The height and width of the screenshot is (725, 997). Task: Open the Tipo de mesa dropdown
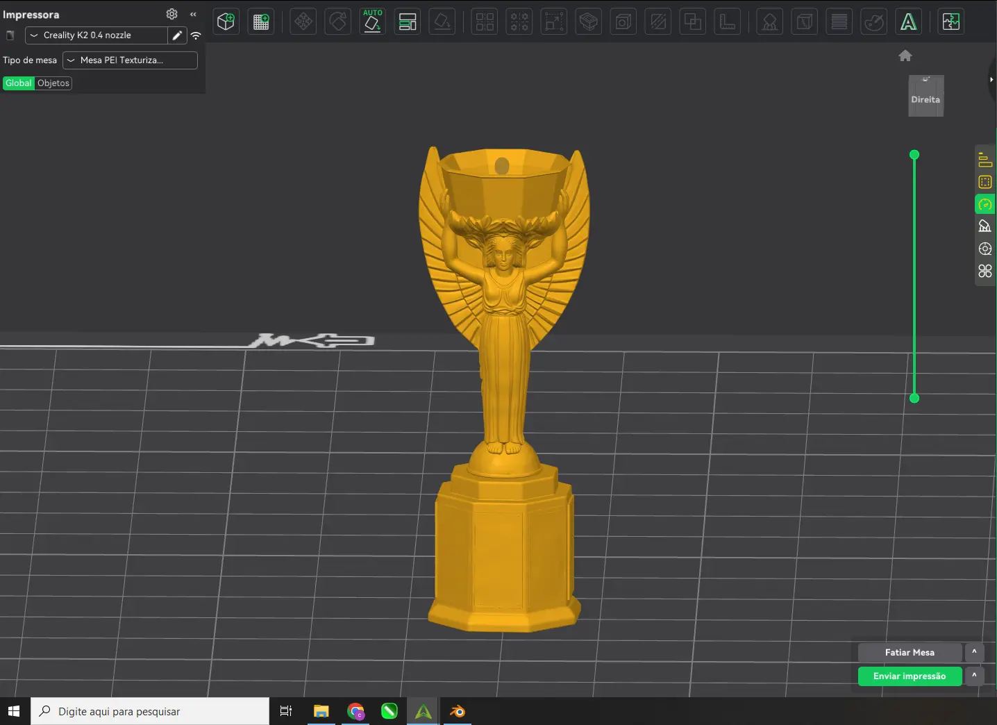(x=130, y=60)
